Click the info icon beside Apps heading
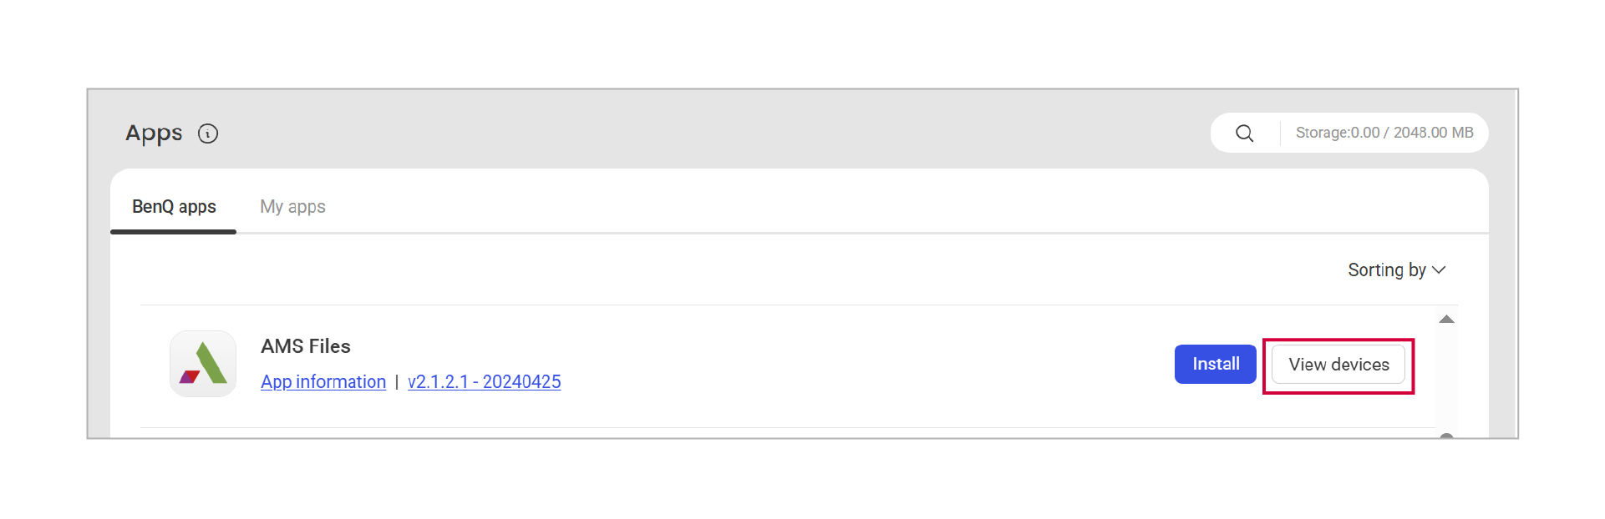Image resolution: width=1605 pixels, height=519 pixels. [208, 134]
